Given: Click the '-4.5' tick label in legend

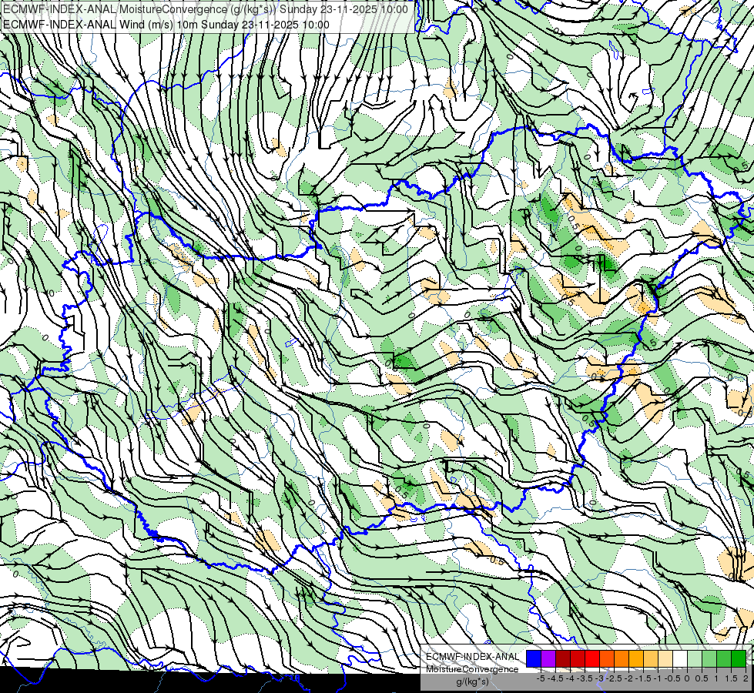Looking at the screenshot, I should pyautogui.click(x=555, y=678).
